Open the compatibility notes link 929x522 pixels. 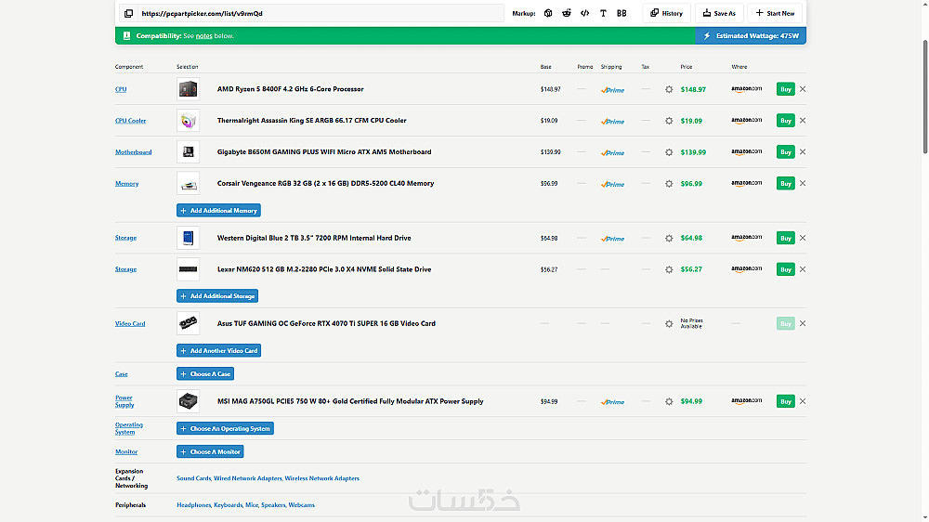(203, 36)
